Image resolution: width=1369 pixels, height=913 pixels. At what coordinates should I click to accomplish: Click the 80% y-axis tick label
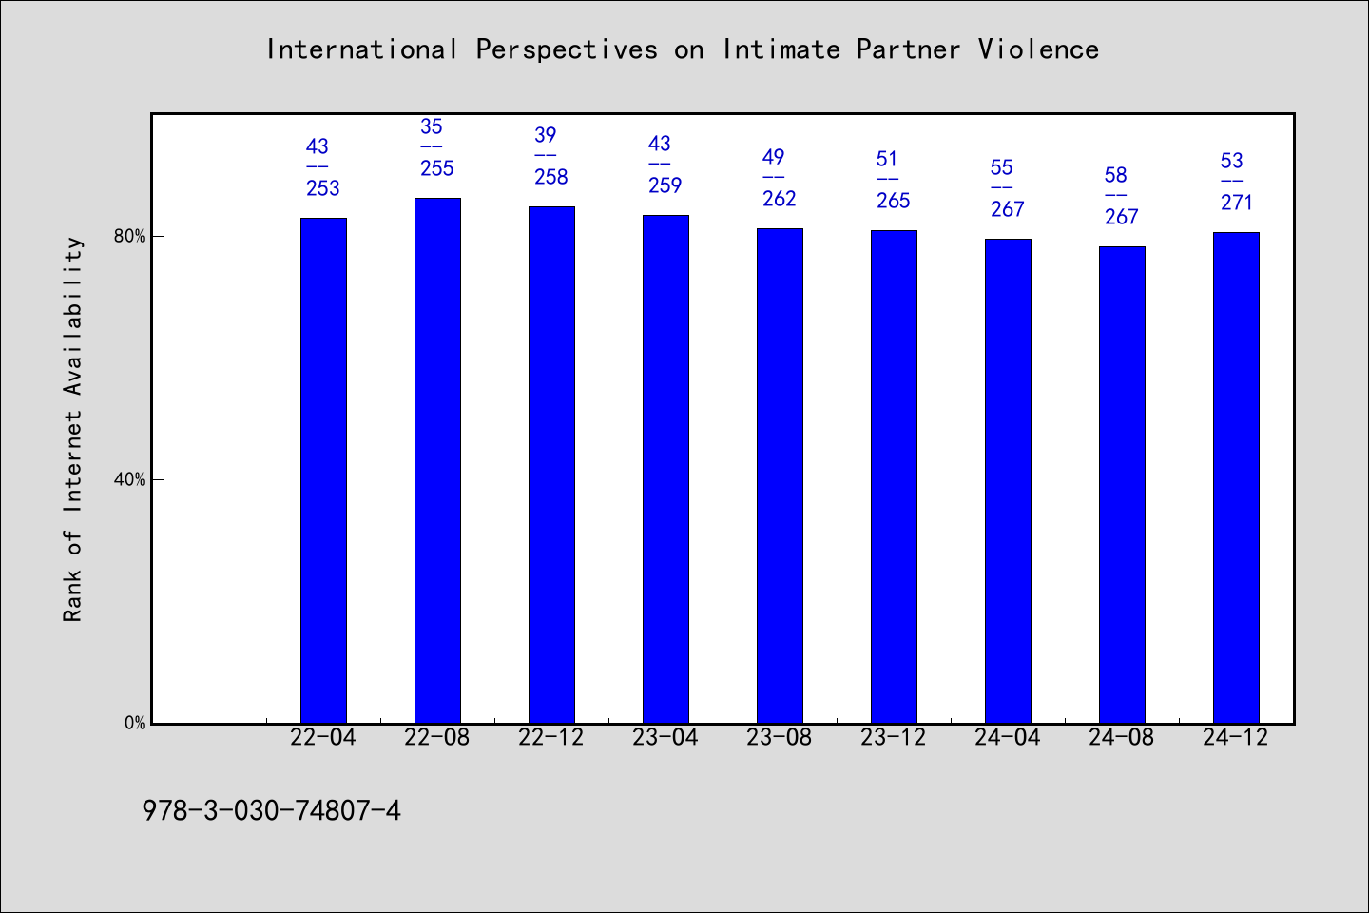129,236
